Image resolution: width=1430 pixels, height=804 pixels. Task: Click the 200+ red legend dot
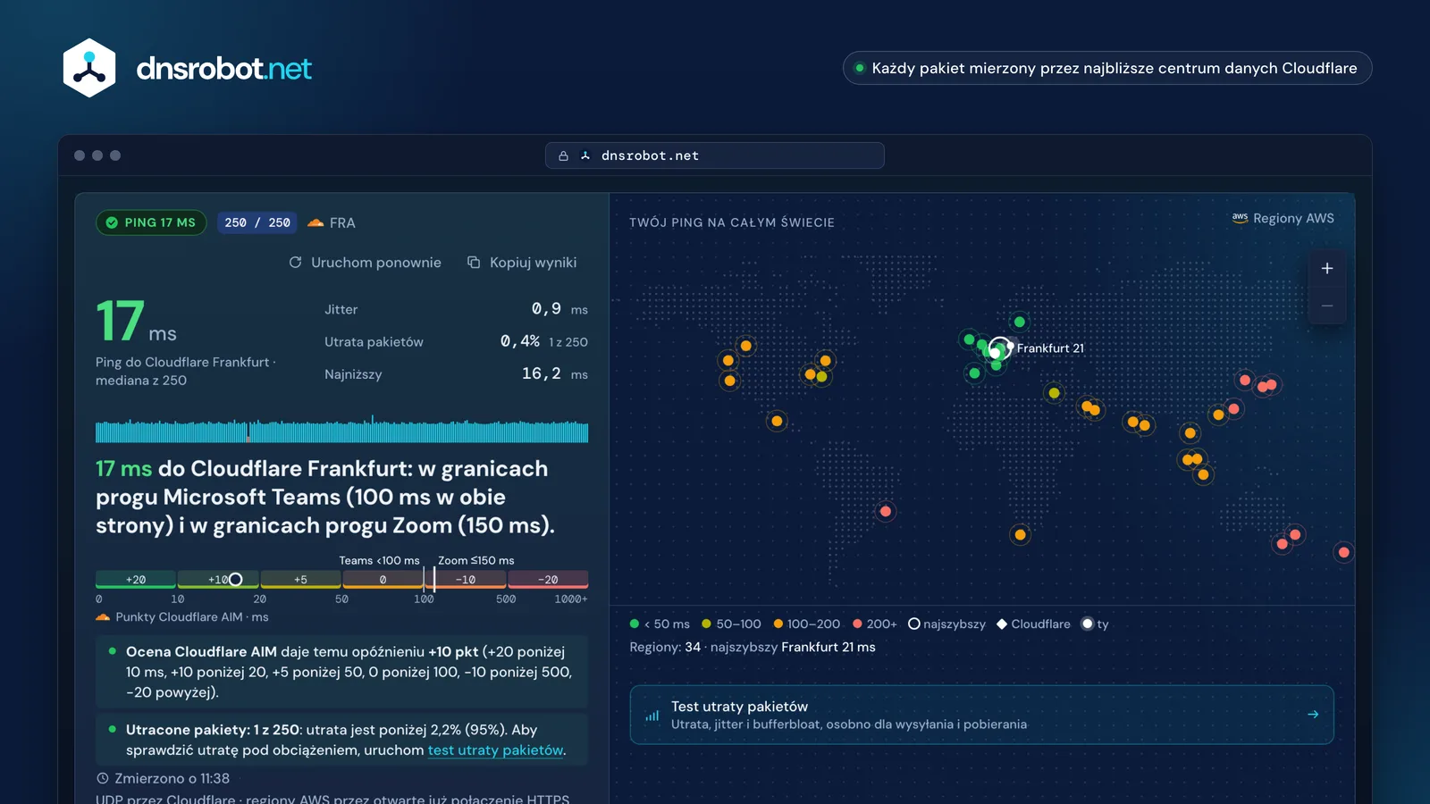[857, 624]
